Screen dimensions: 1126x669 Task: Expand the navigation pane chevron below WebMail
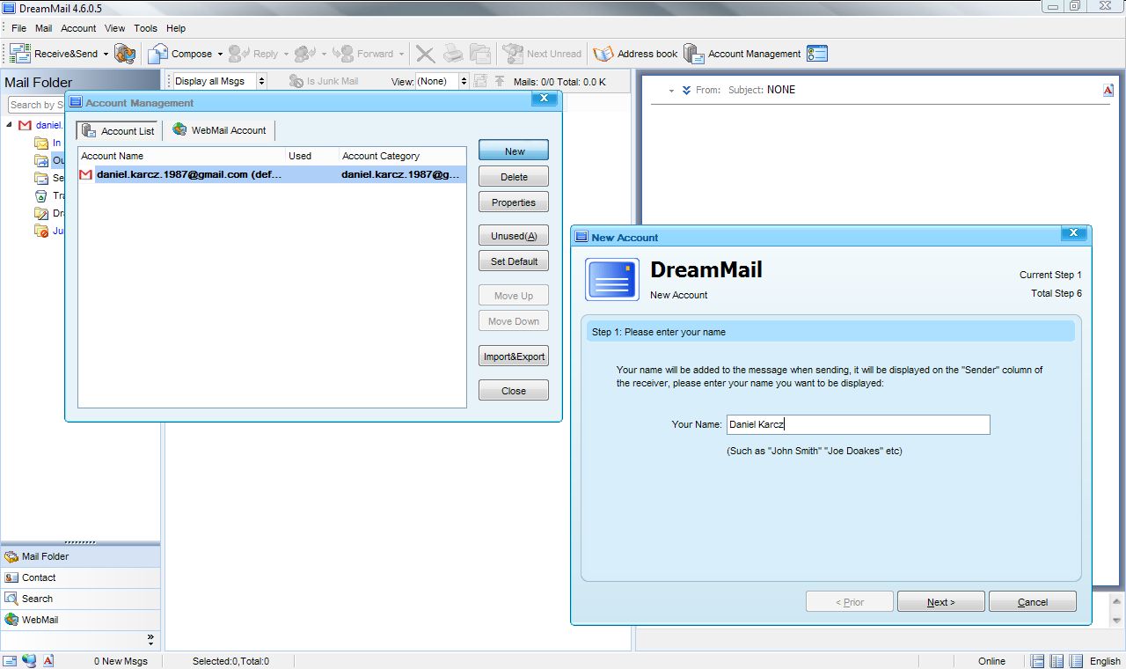(x=150, y=638)
